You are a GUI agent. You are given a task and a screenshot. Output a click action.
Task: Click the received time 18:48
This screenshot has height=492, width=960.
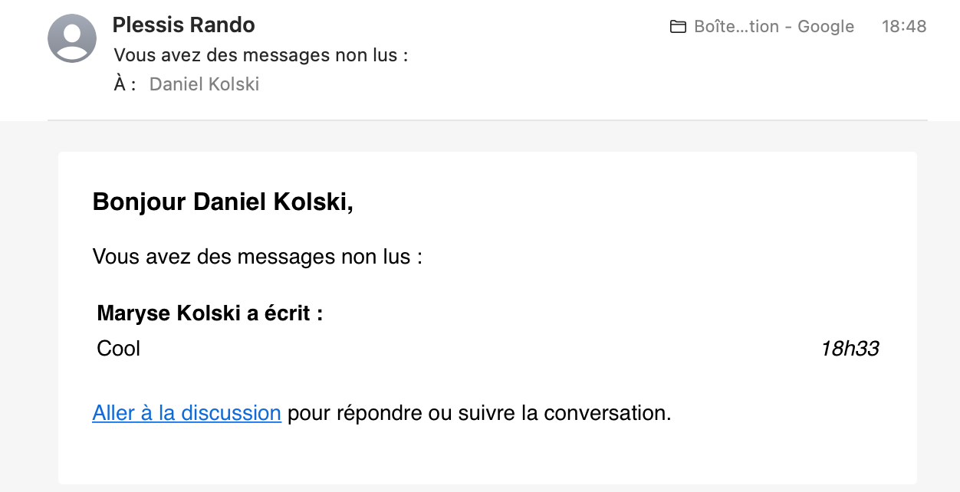pyautogui.click(x=904, y=27)
